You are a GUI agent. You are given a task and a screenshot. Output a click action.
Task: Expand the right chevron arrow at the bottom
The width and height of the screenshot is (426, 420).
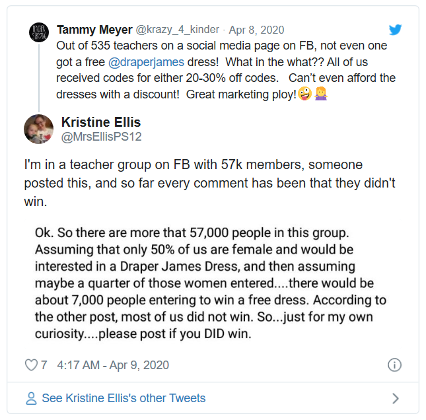(x=396, y=398)
